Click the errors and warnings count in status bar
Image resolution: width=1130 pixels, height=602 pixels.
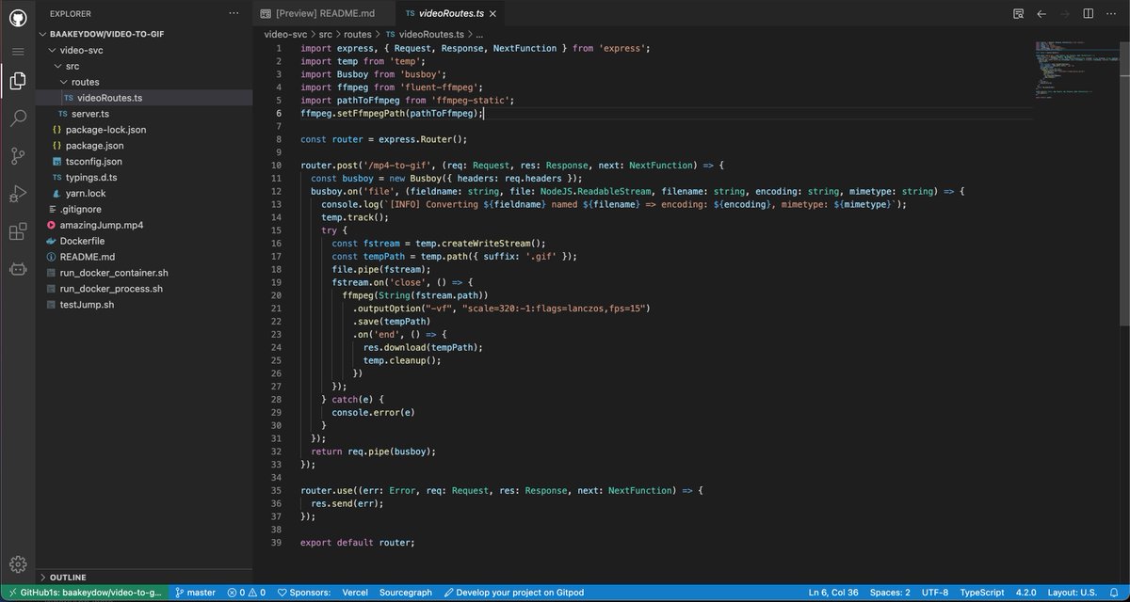click(x=246, y=593)
